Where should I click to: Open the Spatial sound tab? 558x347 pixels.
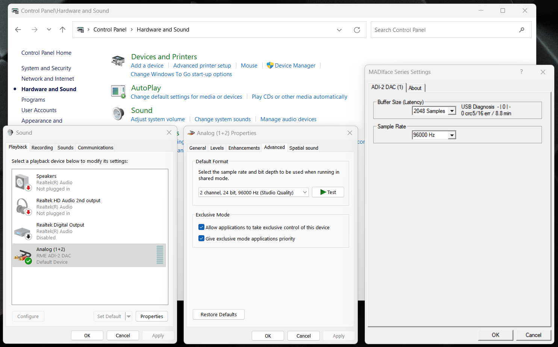(304, 148)
